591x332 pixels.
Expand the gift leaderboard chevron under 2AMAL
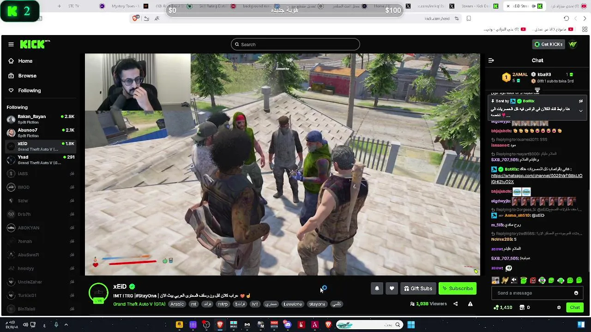pyautogui.click(x=537, y=90)
